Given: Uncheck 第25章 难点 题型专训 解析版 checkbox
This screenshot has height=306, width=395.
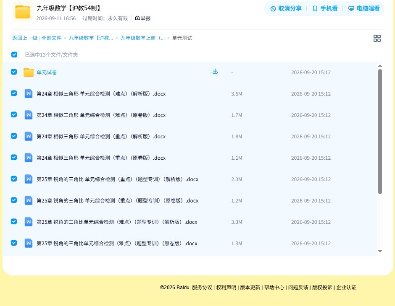Looking at the screenshot, I should pos(14,221).
